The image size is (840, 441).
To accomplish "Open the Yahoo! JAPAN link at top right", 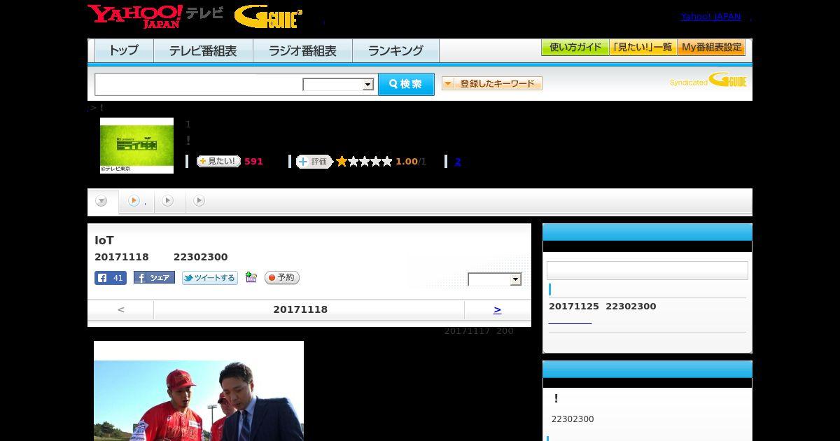I will tap(710, 16).
